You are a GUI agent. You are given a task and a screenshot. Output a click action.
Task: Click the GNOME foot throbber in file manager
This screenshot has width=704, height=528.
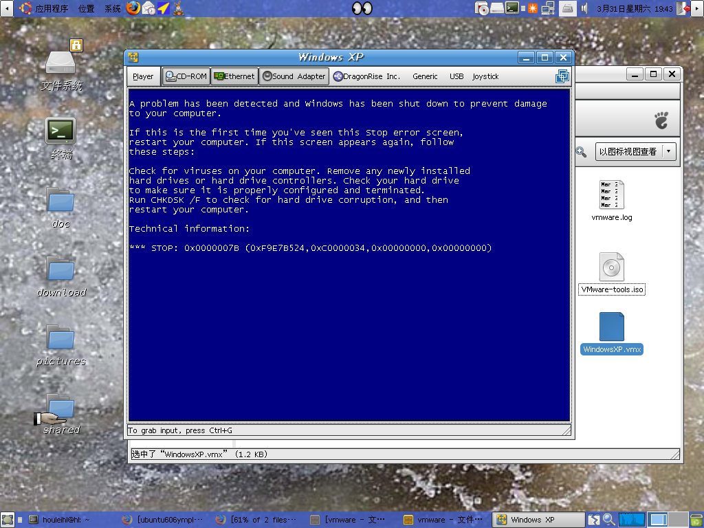661,120
